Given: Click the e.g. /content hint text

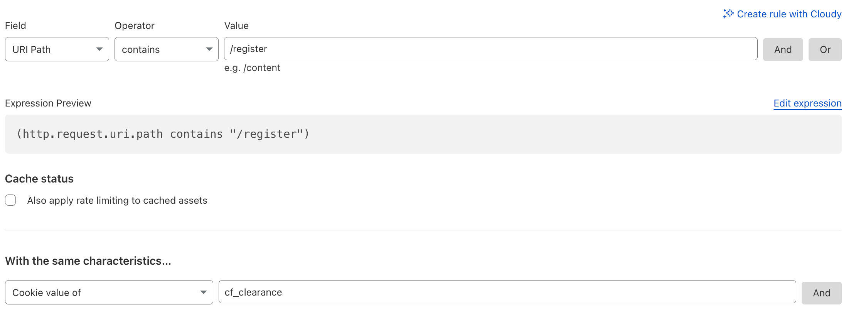Looking at the screenshot, I should [x=252, y=68].
